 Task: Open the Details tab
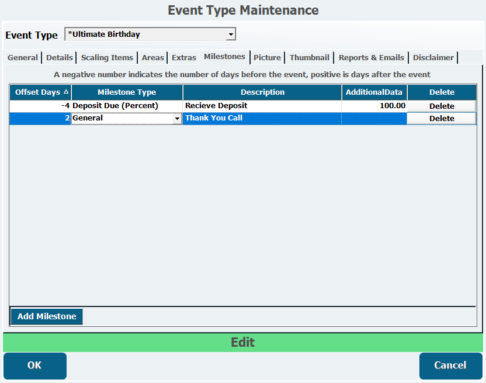click(x=60, y=58)
